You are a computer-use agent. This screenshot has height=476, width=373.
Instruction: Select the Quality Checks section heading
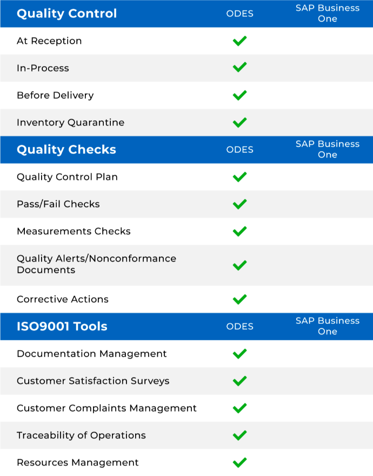[66, 149]
